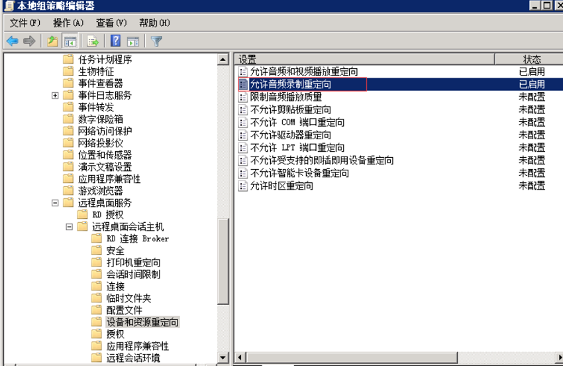Click the blue Back arrow toolbar icon
This screenshot has width=563, height=366.
click(13, 41)
